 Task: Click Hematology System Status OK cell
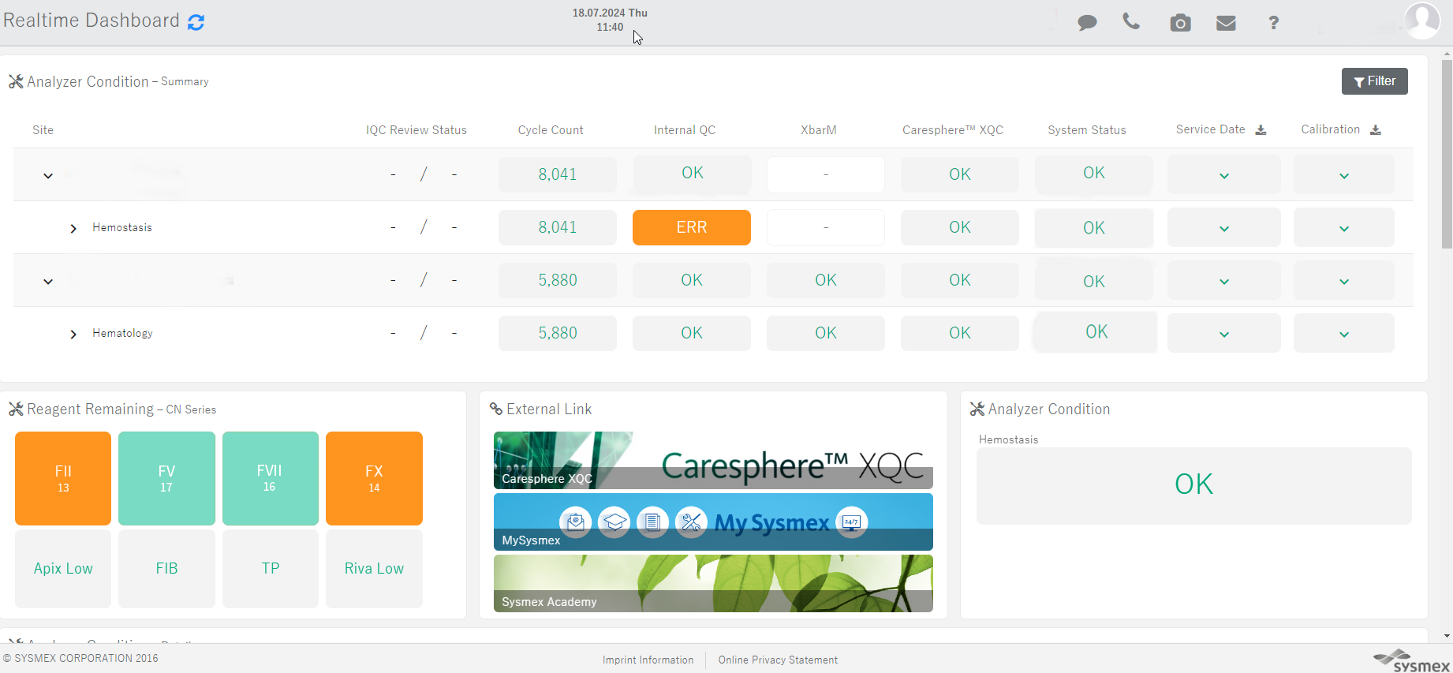tap(1096, 332)
